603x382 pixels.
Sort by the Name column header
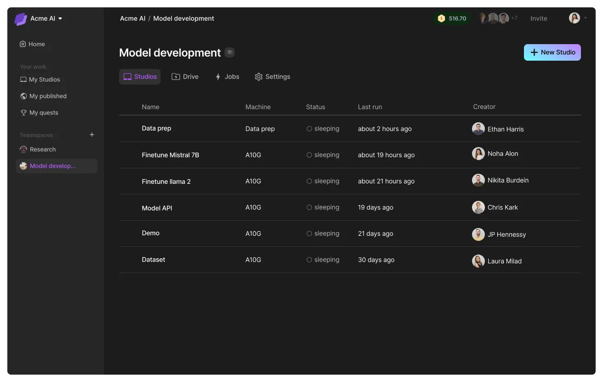coord(150,107)
